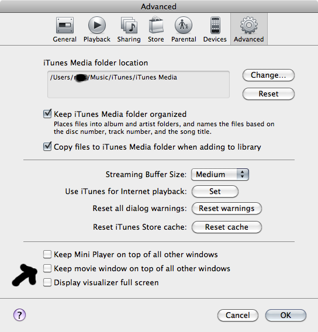This screenshot has height=332, width=318.
Task: Open help with the question mark button
Action: pos(19,315)
